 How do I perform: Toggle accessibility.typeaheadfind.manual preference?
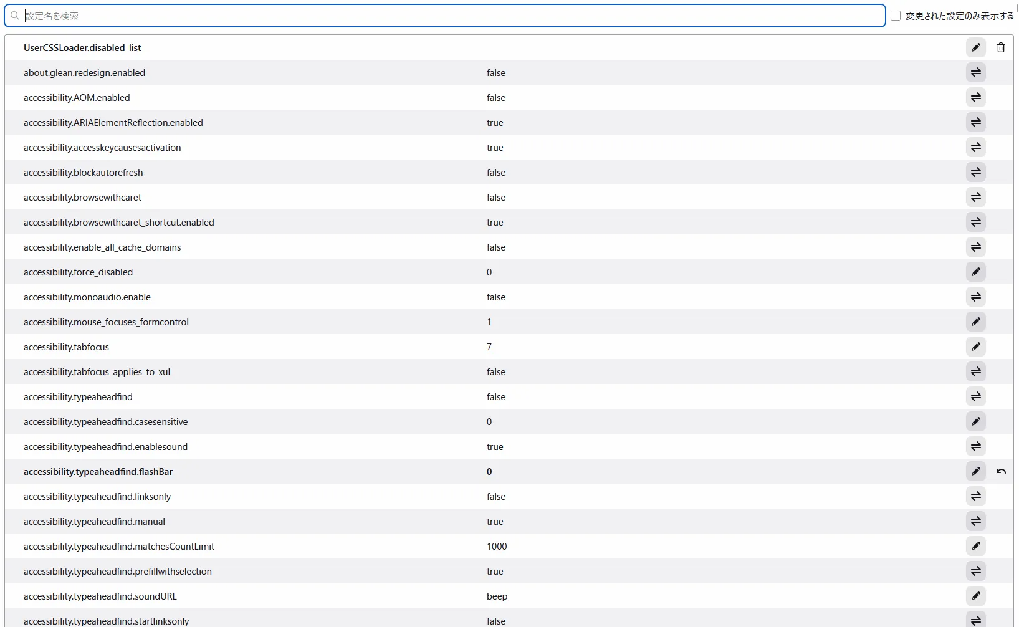coord(975,521)
